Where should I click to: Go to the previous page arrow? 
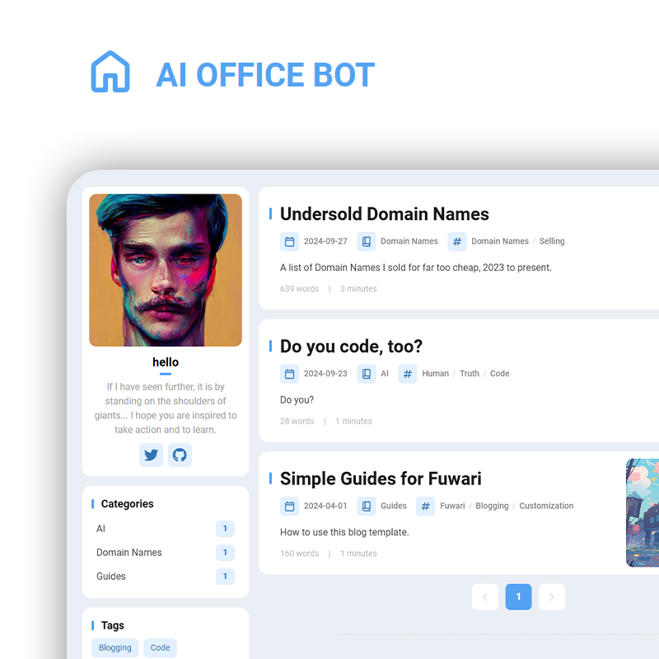pos(485,596)
